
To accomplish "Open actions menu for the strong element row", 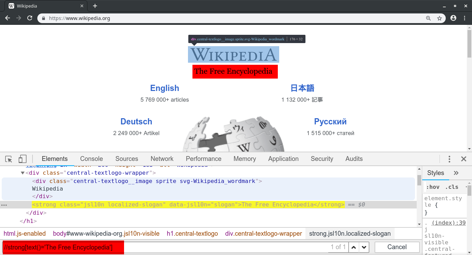I will click(4, 205).
